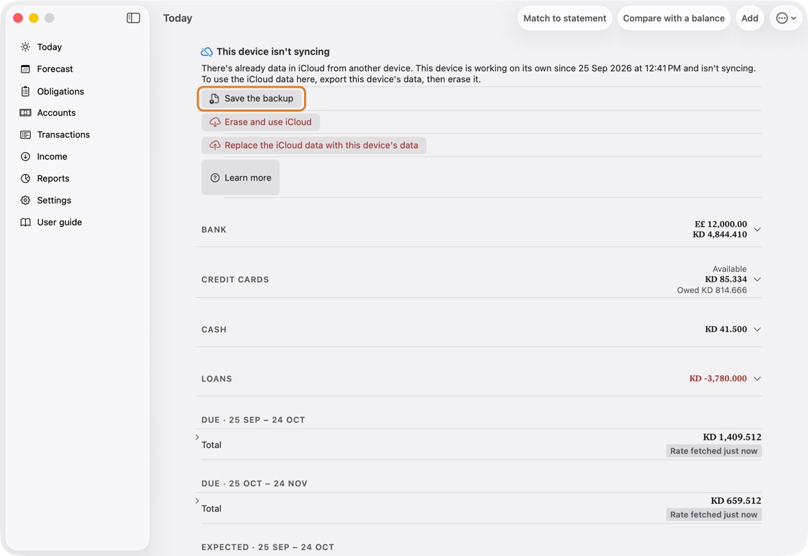The height and width of the screenshot is (556, 808).
Task: Expand the Cash section chevron
Action: tap(757, 329)
